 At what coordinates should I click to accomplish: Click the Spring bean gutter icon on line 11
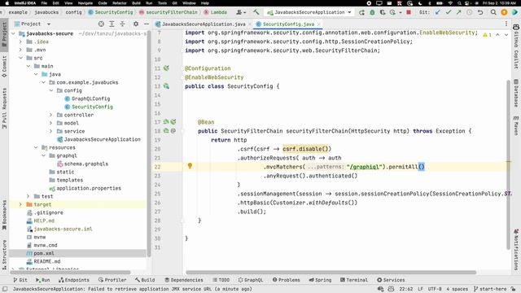click(166, 68)
